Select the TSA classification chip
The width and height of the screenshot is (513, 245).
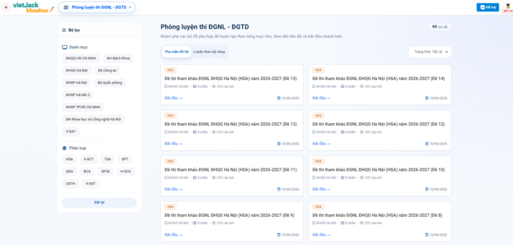coord(107,159)
